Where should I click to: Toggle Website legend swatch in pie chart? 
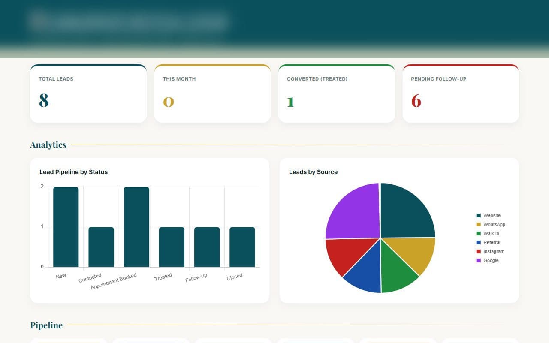pos(479,215)
